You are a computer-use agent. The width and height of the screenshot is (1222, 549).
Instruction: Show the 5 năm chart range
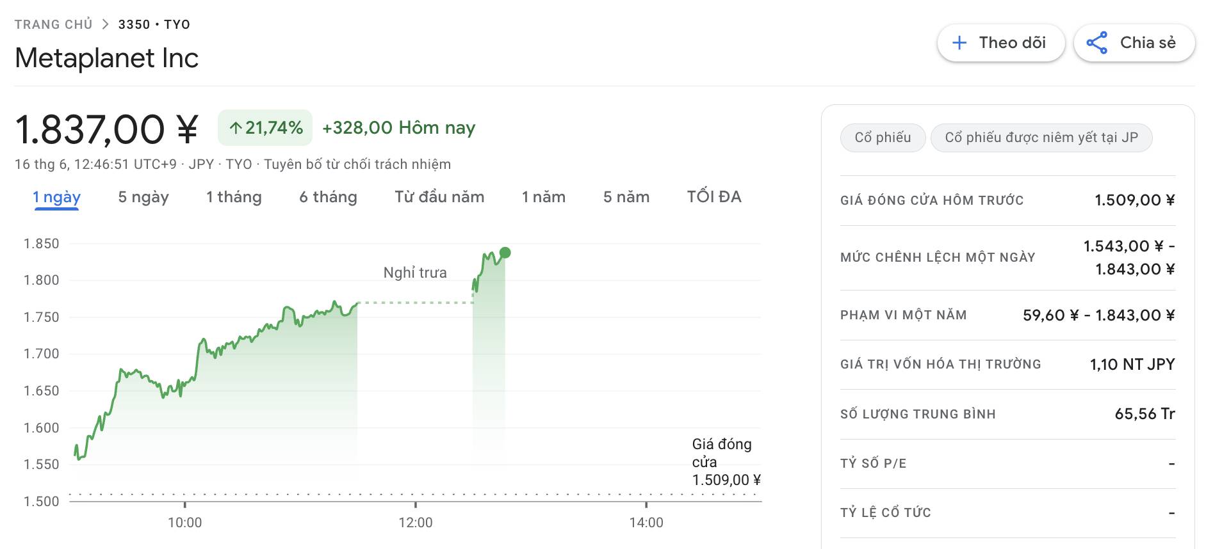click(x=626, y=197)
